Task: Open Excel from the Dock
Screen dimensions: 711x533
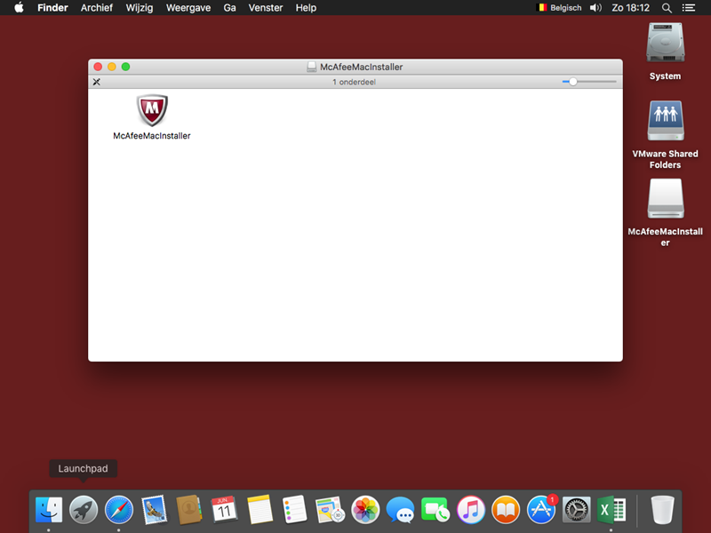Action: (611, 509)
